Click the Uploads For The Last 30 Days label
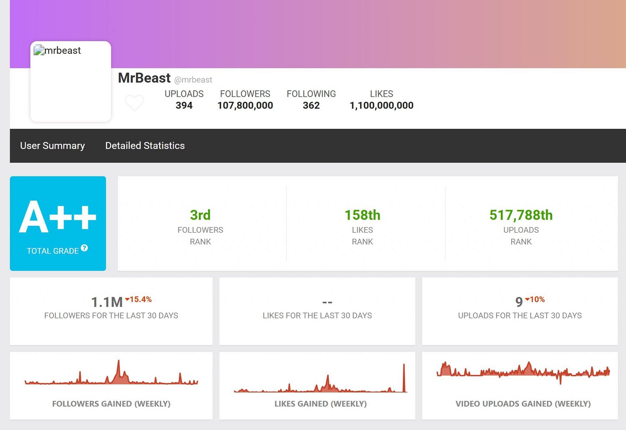 (520, 315)
